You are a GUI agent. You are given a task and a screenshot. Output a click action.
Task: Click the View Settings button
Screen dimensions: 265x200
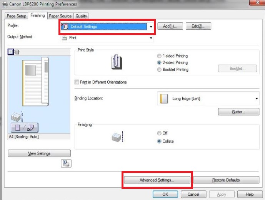(39, 153)
